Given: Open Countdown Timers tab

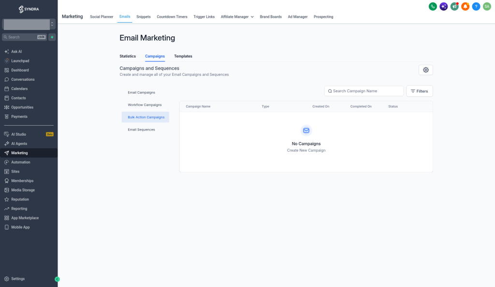Looking at the screenshot, I should [x=172, y=17].
